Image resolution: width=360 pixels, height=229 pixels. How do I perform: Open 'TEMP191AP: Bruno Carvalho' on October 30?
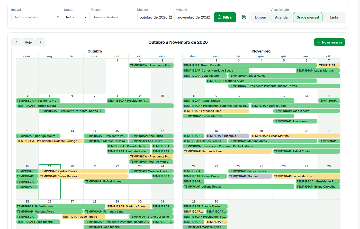tap(151, 217)
